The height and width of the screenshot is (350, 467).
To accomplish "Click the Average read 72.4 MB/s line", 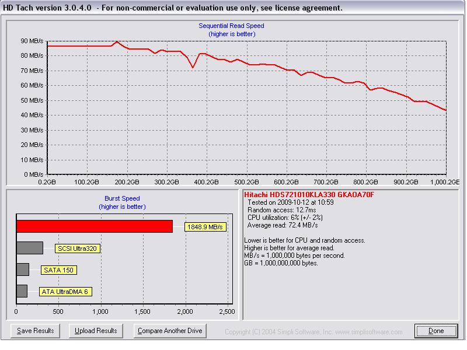I will point(283,225).
